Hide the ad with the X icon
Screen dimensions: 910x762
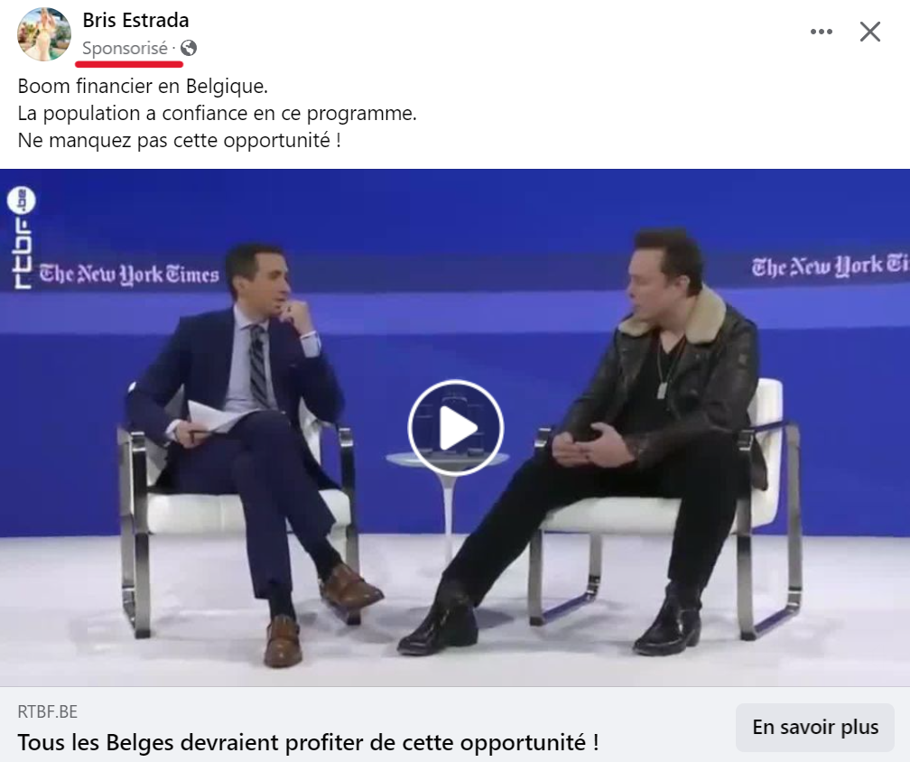(x=870, y=32)
